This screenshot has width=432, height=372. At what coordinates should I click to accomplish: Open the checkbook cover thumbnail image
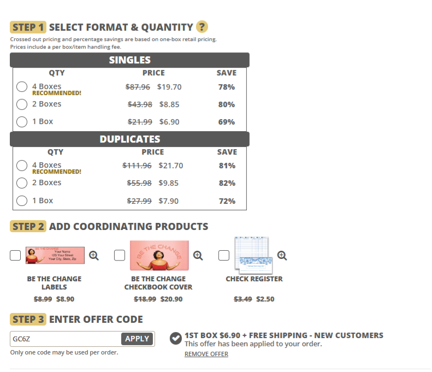coord(159,255)
